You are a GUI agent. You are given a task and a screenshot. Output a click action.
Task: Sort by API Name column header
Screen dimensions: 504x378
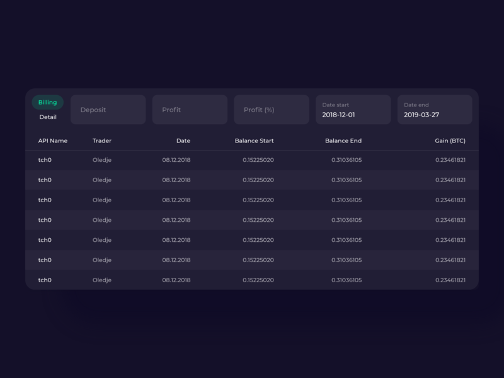53,140
